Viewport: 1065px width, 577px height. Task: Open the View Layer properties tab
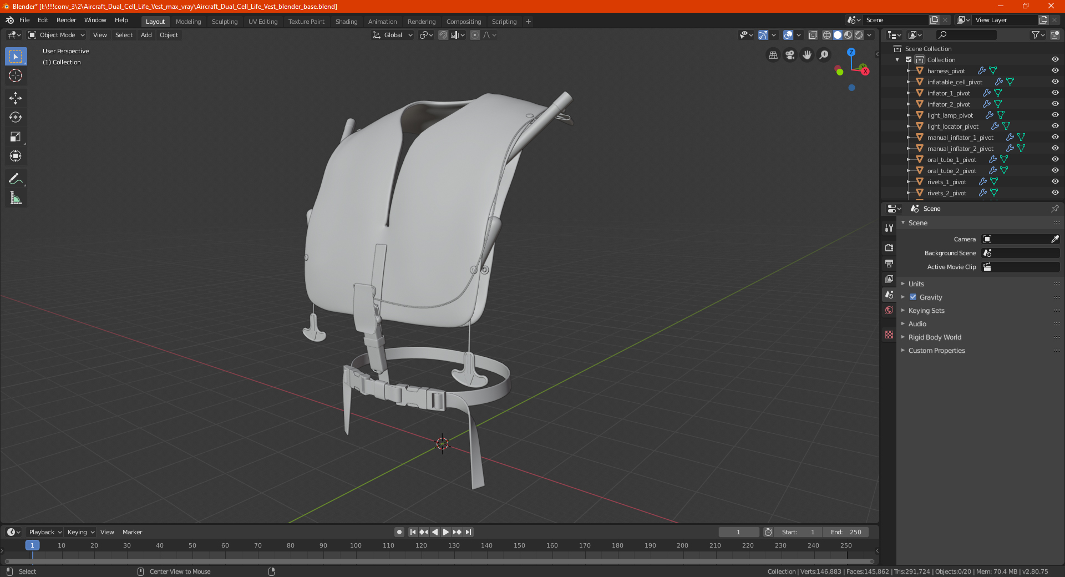889,279
